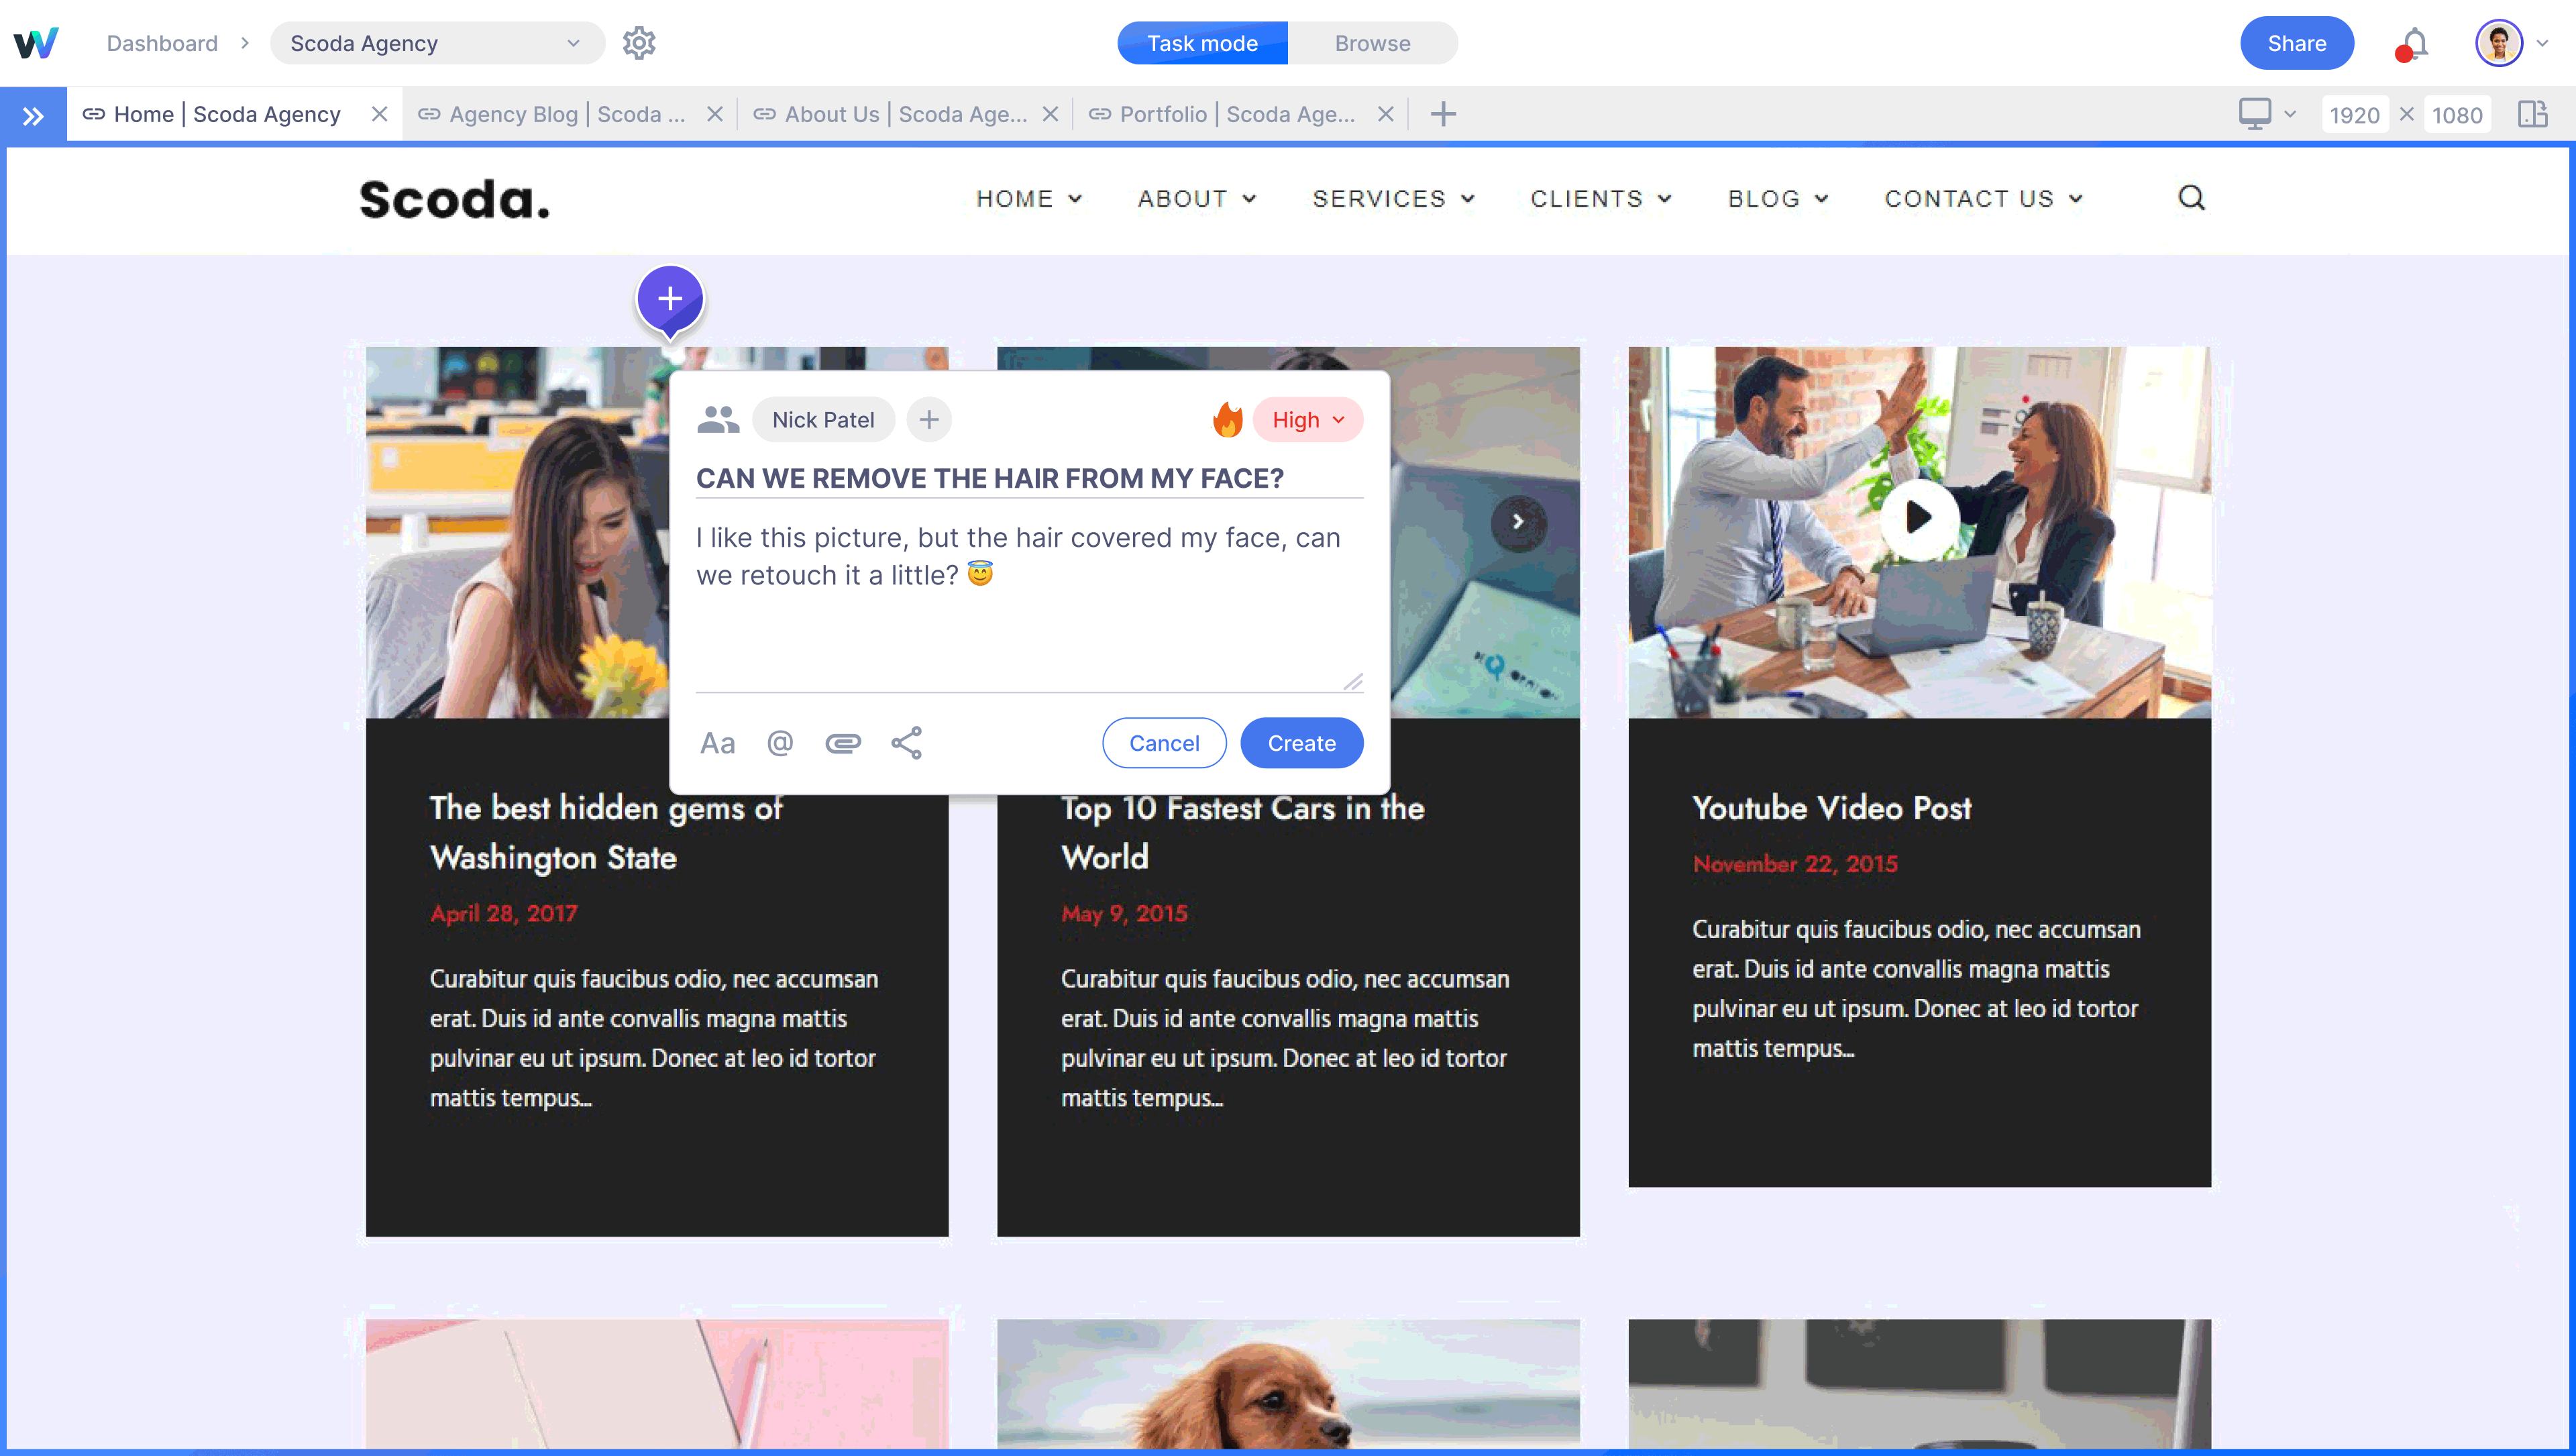This screenshot has width=2576, height=1456.
Task: Click the fire priority icon
Action: click(x=1227, y=419)
